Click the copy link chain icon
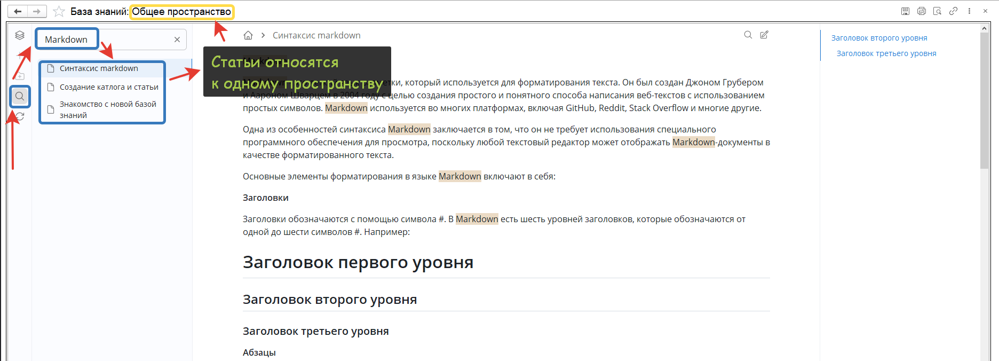 (x=953, y=11)
